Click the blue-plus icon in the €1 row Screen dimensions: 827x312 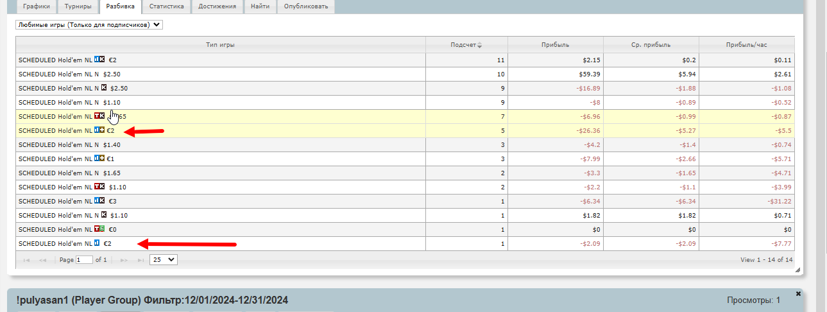click(x=99, y=159)
